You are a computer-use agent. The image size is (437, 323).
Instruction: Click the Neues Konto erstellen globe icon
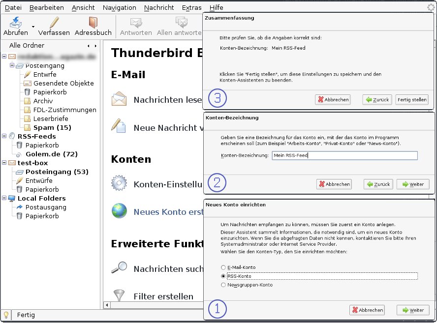[119, 210]
